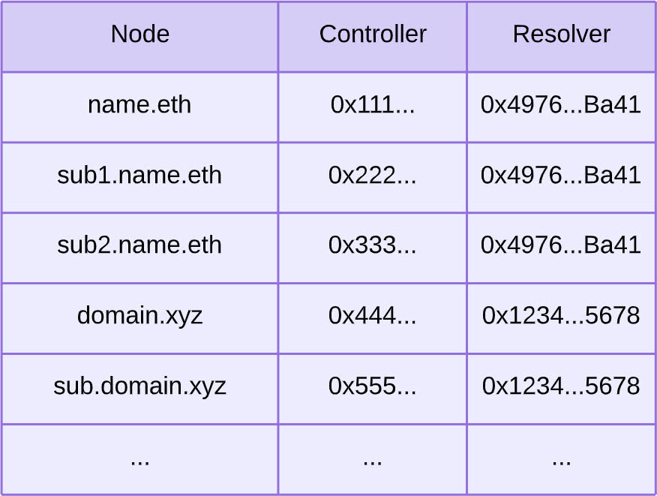Click controller address 0x555...
Viewport: 657px width, 496px height.
373,386
